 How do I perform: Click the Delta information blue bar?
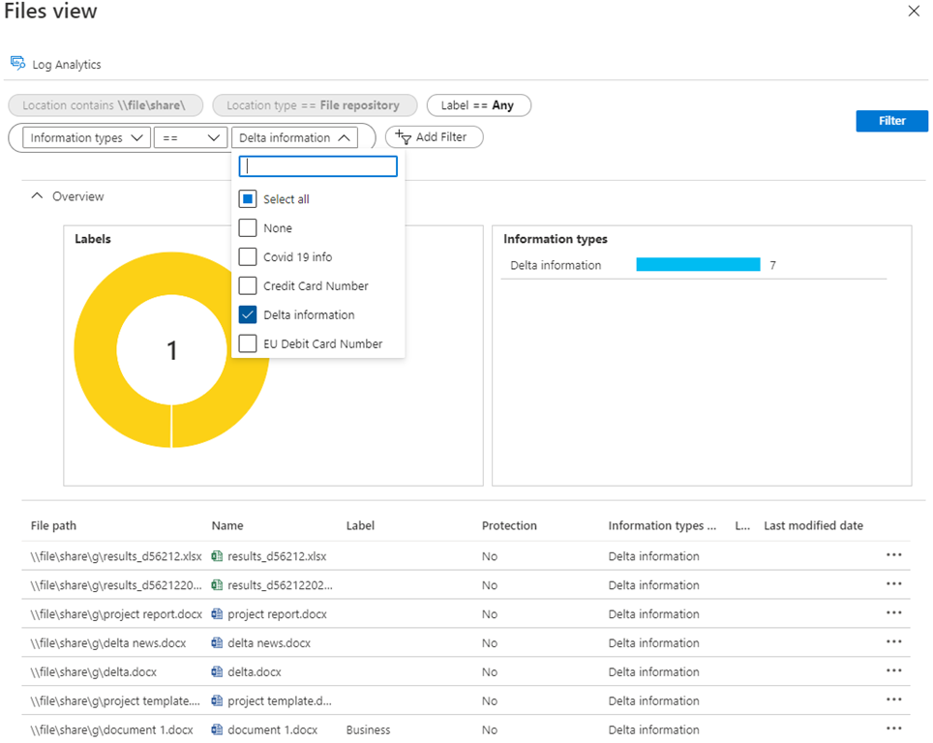coord(698,265)
